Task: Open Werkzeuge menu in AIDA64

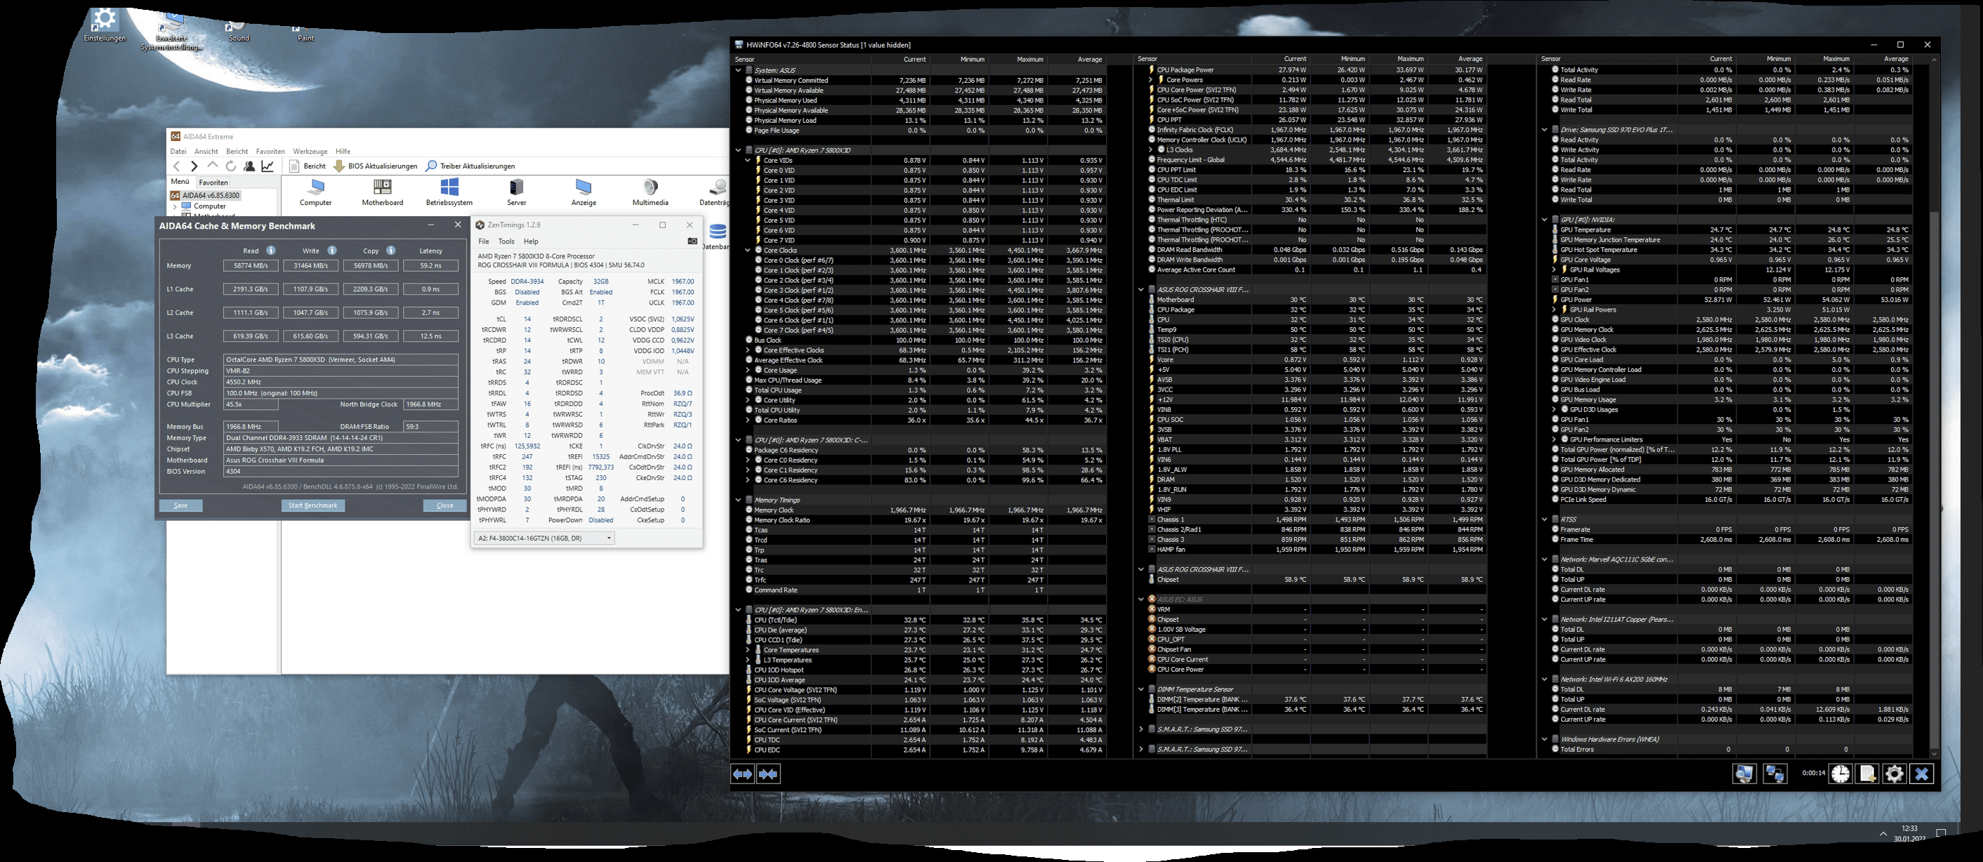Action: 310,152
